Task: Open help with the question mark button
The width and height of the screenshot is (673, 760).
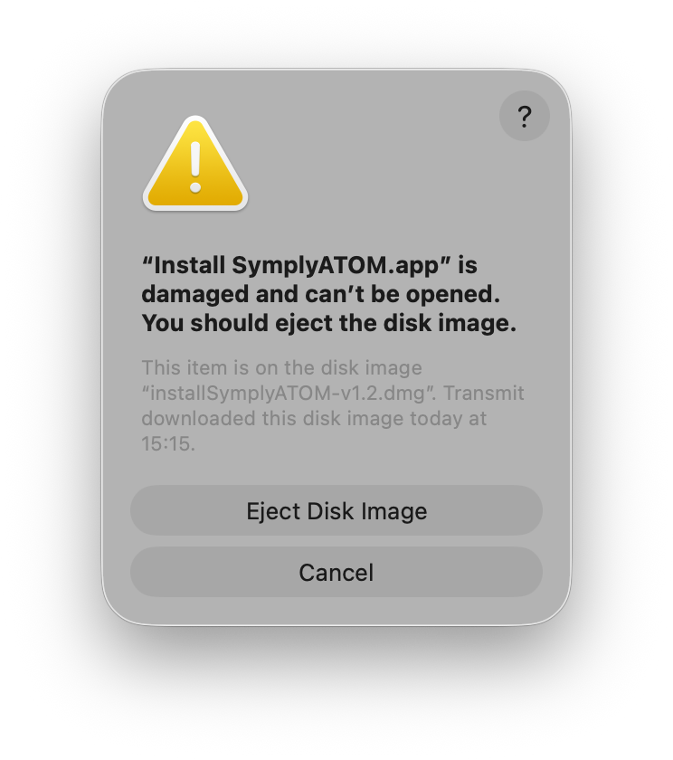Action: (x=525, y=116)
